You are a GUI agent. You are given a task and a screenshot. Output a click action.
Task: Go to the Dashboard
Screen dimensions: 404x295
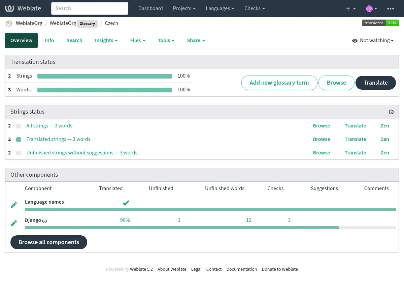click(x=150, y=8)
